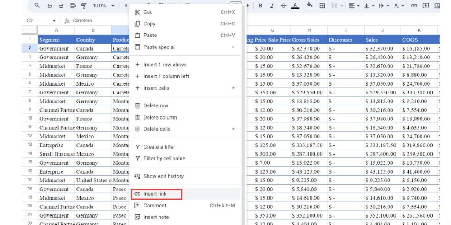451x225 pixels.
Task: Click the cell with $ 529,550.00 gross sales
Action: pyautogui.click(x=309, y=92)
